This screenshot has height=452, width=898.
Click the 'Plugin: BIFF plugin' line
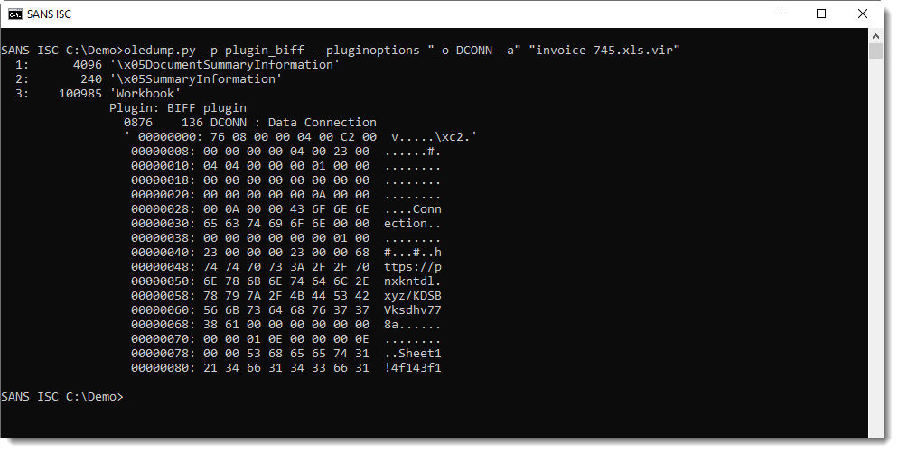[x=176, y=107]
